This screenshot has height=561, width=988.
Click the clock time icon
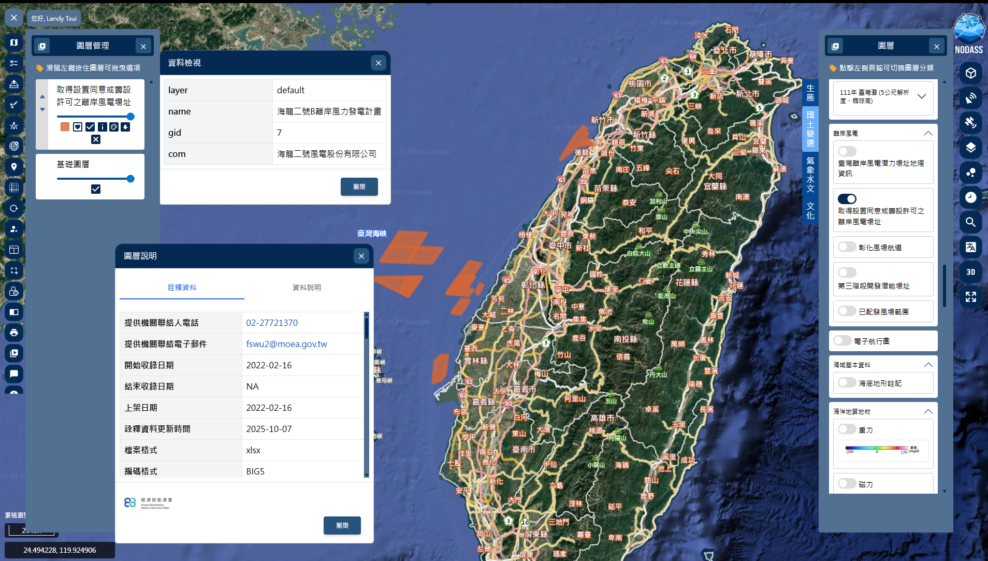coord(970,197)
